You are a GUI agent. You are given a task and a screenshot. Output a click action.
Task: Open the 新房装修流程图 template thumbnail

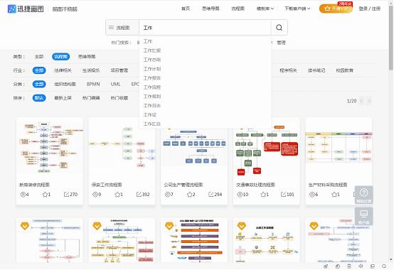pos(50,148)
